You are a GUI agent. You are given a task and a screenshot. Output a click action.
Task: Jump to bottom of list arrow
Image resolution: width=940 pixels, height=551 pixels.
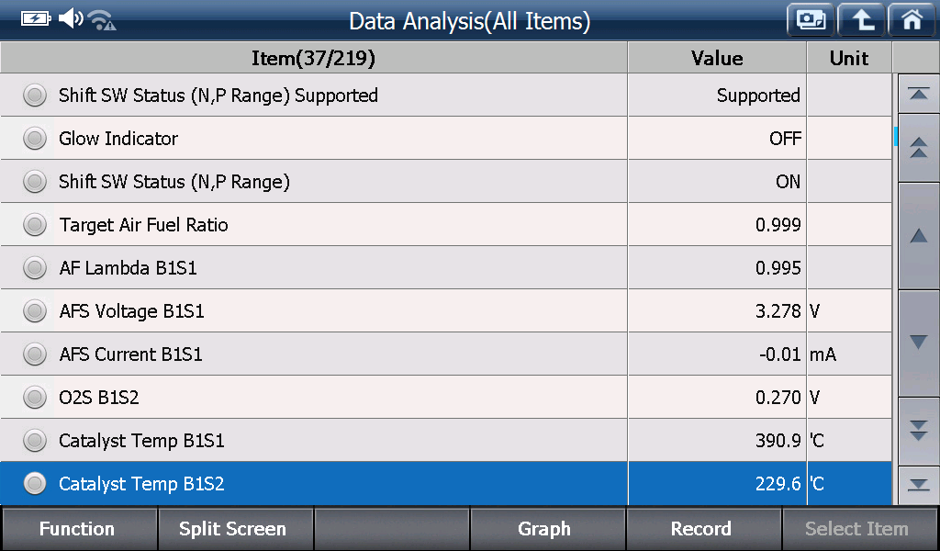tap(918, 485)
